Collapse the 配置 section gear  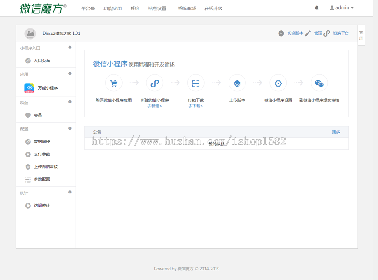[x=70, y=128]
